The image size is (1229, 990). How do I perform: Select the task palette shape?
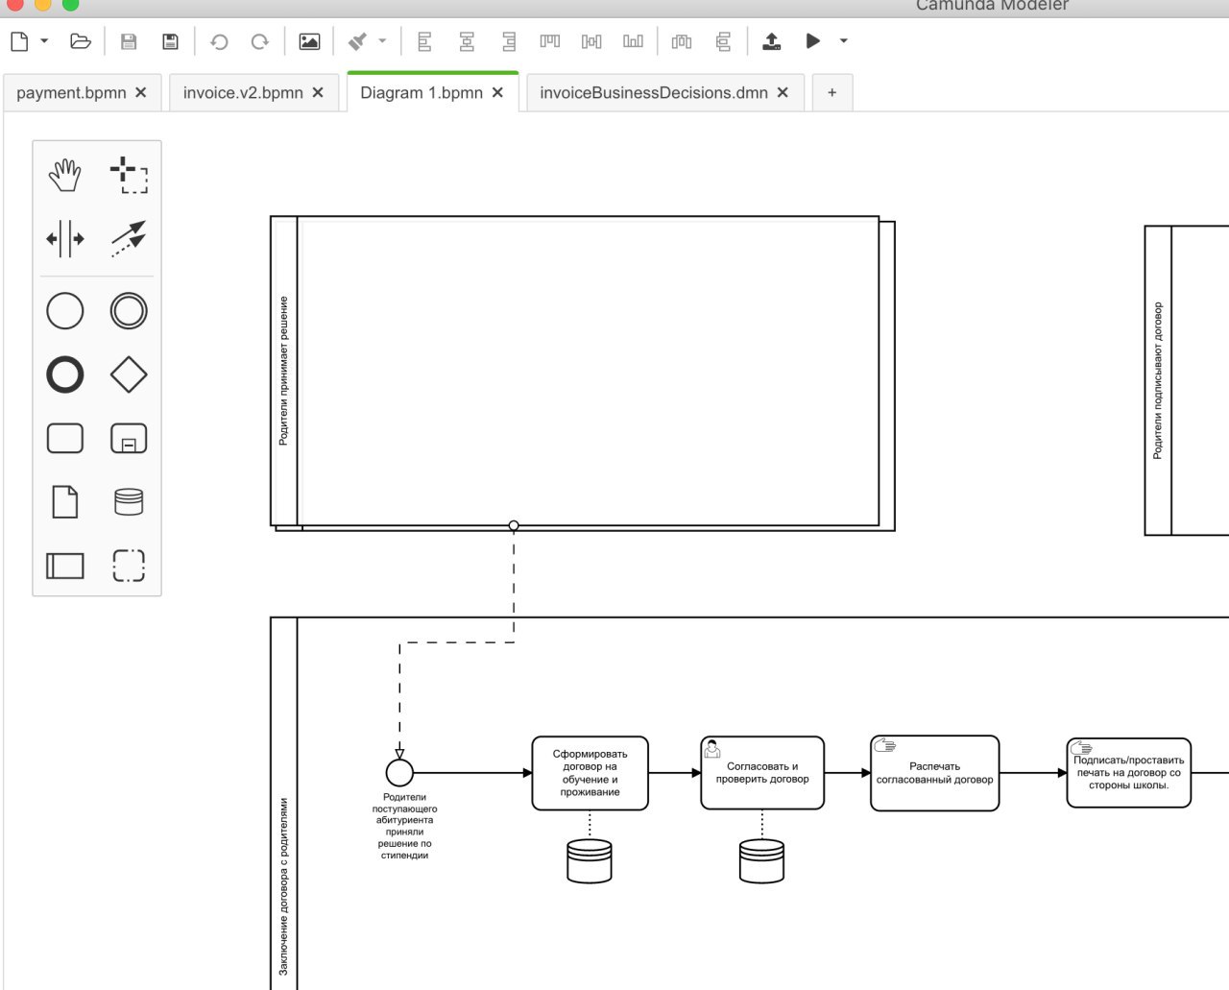pyautogui.click(x=65, y=438)
